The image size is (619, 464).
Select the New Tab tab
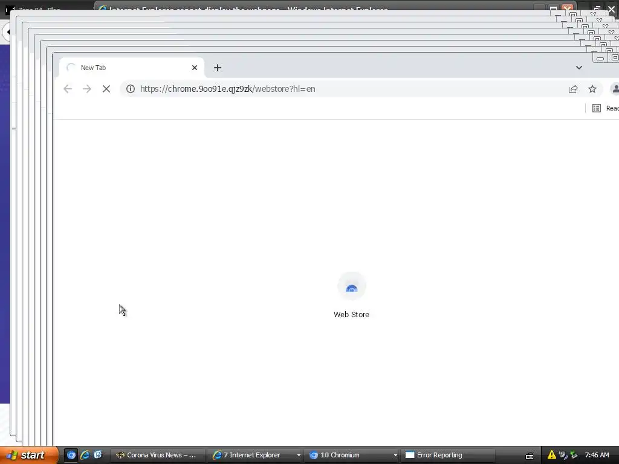pyautogui.click(x=131, y=68)
